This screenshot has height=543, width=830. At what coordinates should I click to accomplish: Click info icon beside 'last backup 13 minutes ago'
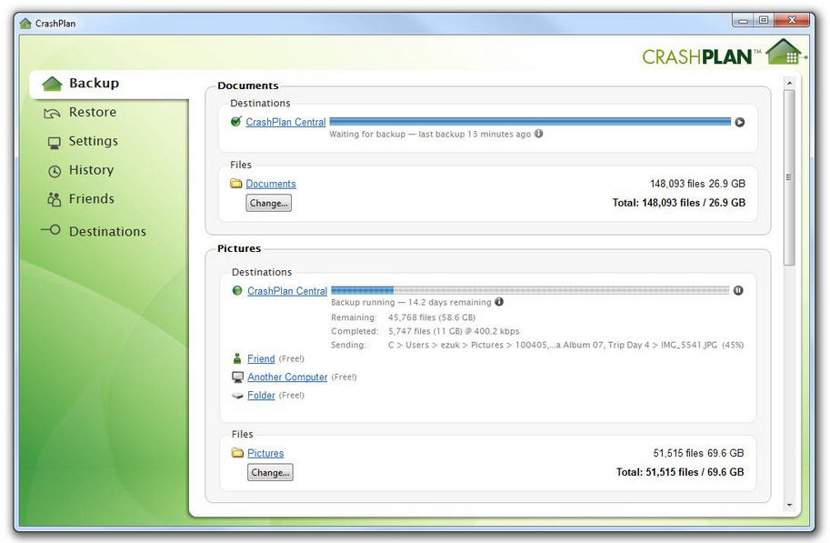tap(538, 134)
